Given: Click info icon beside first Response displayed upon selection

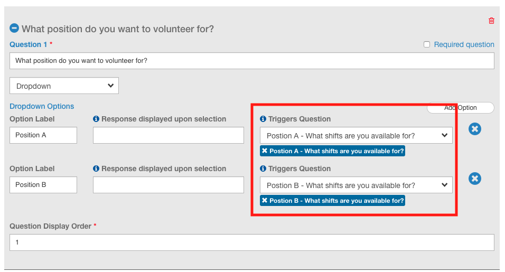Looking at the screenshot, I should [x=96, y=119].
